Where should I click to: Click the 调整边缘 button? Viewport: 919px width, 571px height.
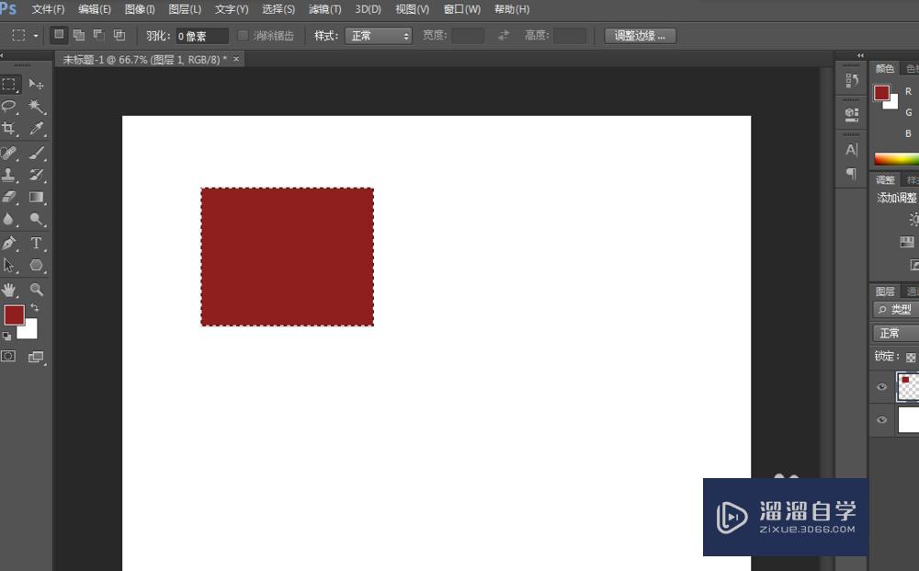point(640,36)
